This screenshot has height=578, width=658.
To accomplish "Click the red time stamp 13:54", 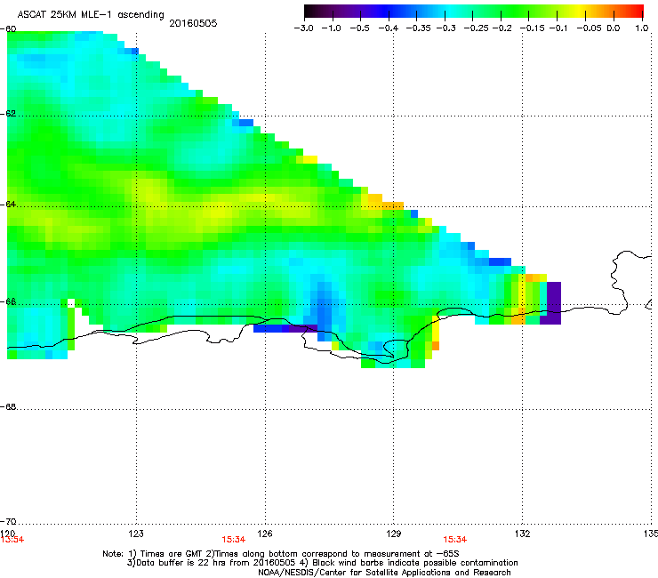I will coord(12,540).
